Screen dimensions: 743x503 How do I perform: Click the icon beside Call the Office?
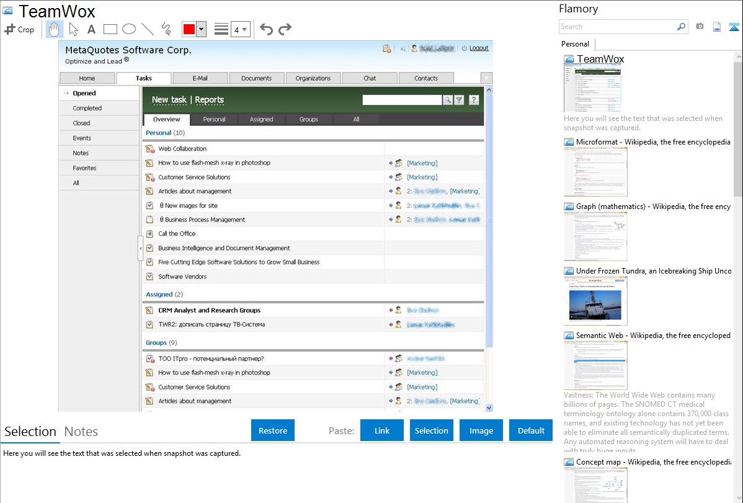149,234
